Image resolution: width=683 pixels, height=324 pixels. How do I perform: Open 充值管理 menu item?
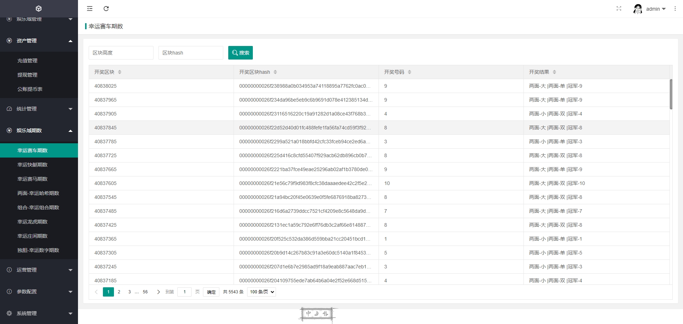[27, 61]
